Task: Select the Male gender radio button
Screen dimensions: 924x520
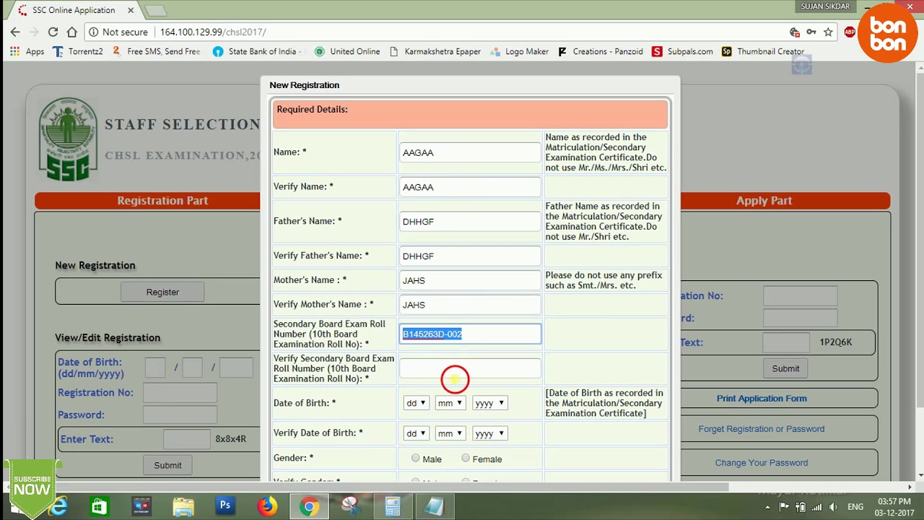Action: coord(415,458)
